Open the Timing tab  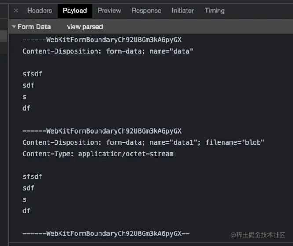(215, 11)
